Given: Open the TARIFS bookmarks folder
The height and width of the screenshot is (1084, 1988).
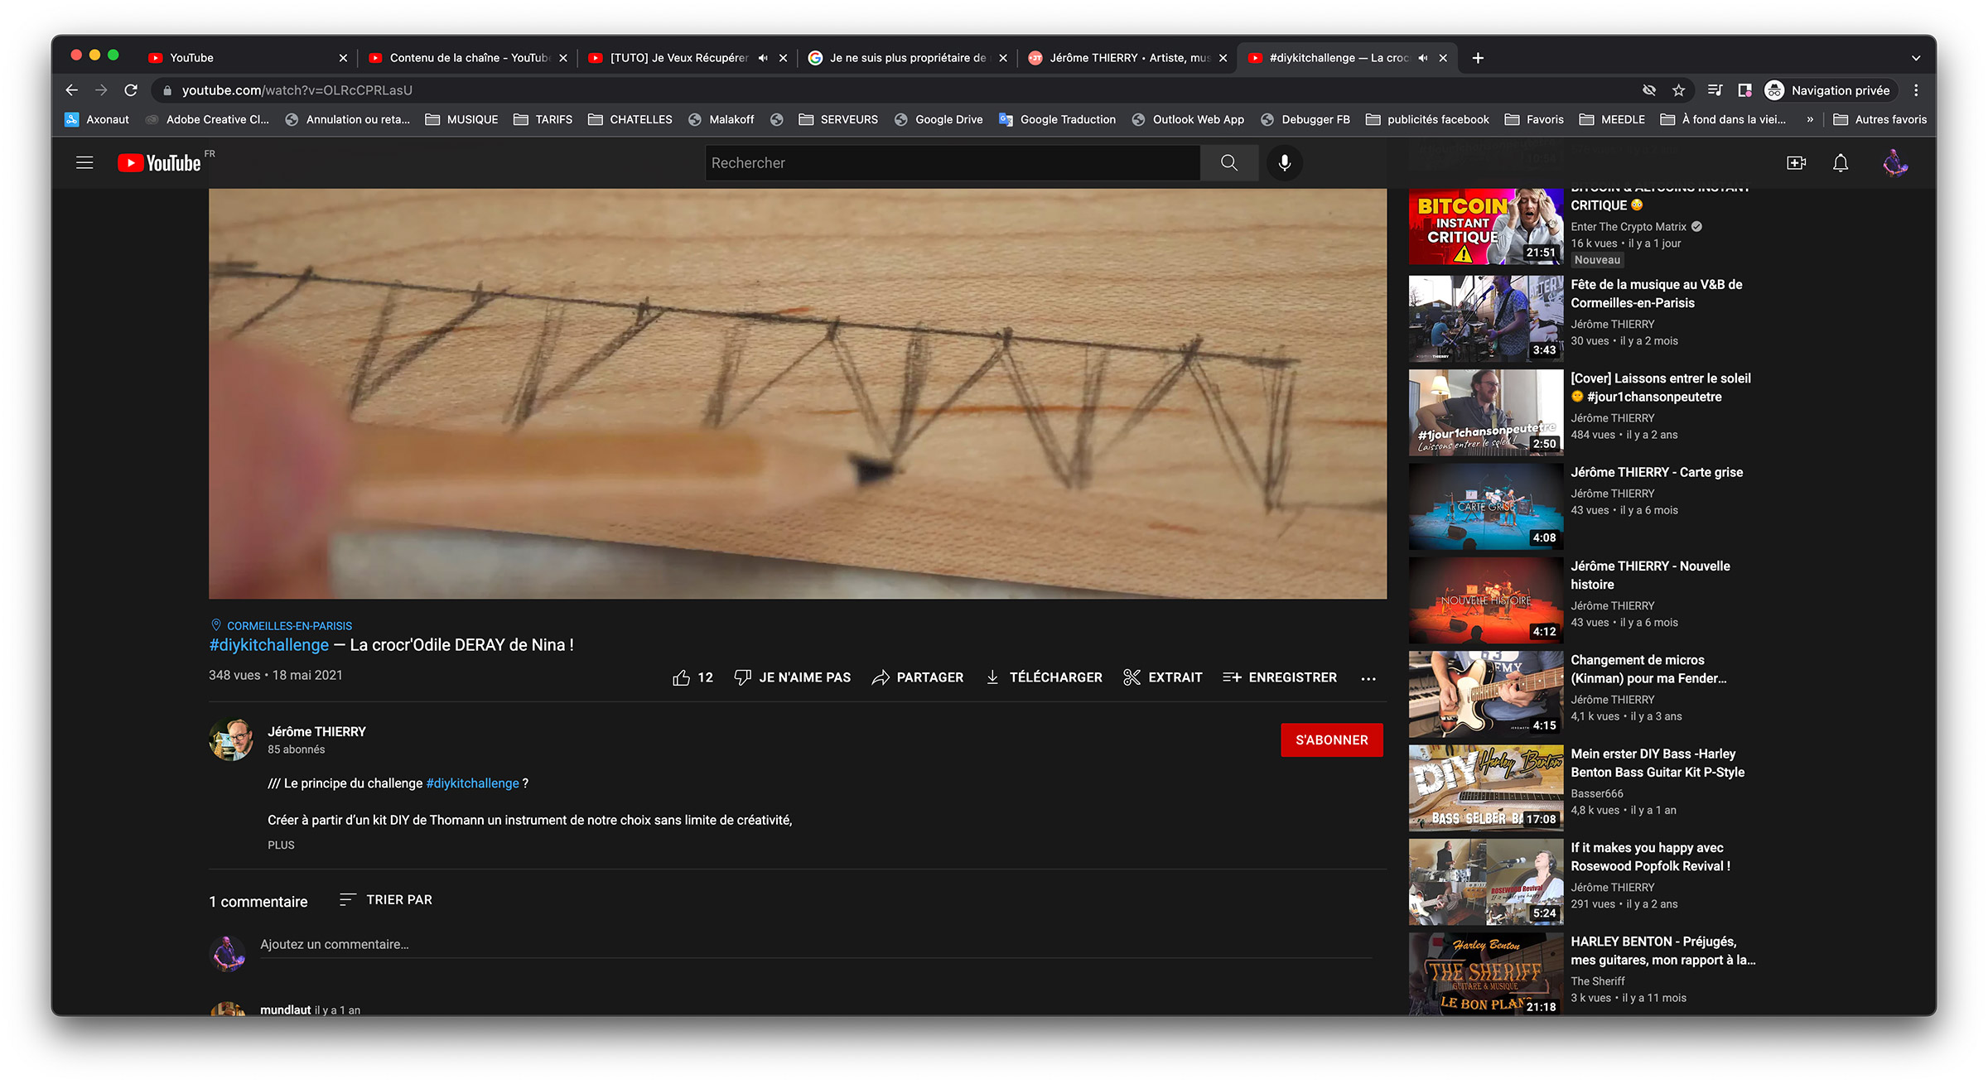Looking at the screenshot, I should coord(543,119).
